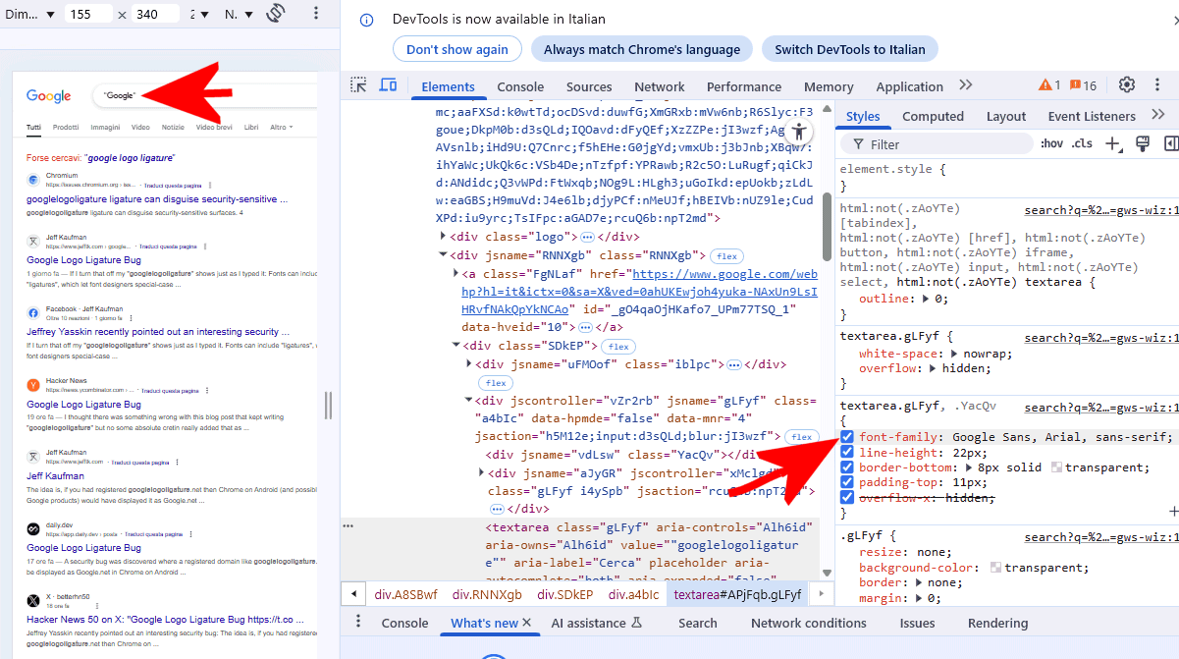Viewport: 1179px width, 659px height.
Task: Expand the anchor class="FgNLaf" node
Action: click(456, 274)
